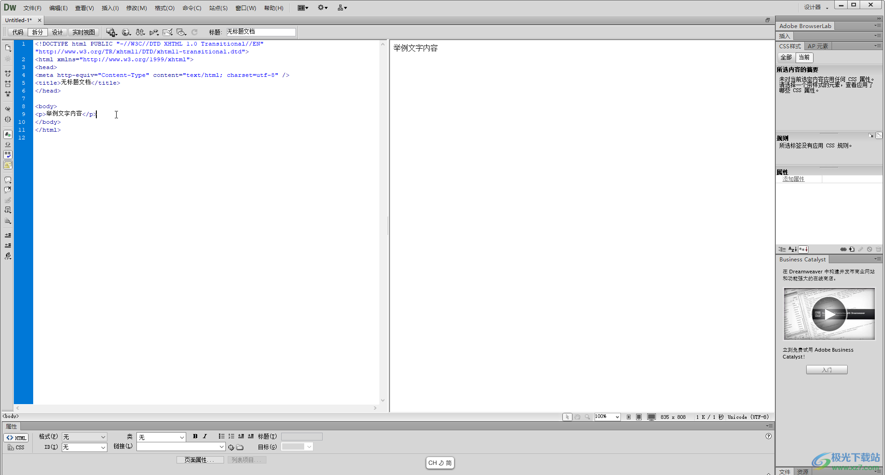
Task: Click the Bold formatting button
Action: (x=195, y=436)
